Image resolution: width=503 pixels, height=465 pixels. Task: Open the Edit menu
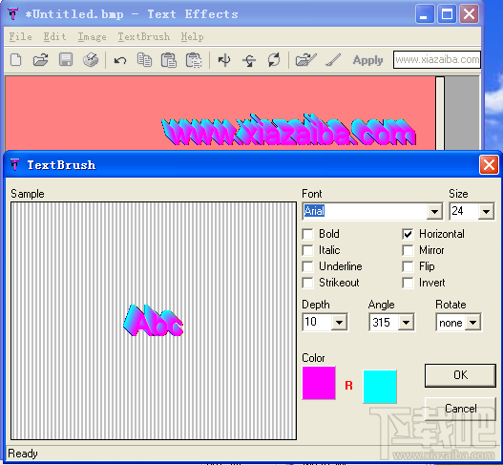pos(54,36)
